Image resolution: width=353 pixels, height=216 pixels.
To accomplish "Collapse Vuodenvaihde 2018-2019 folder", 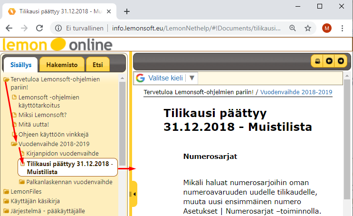I will [14, 144].
